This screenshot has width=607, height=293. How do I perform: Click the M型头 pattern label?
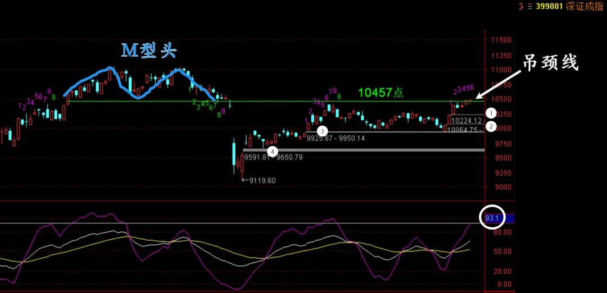pos(149,51)
